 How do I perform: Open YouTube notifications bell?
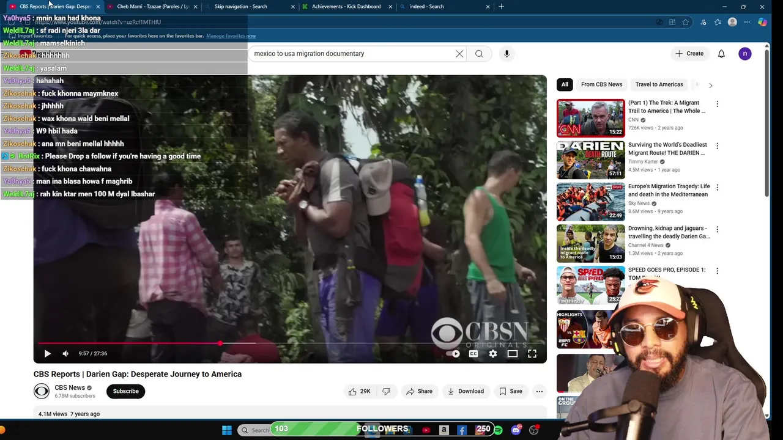click(x=721, y=54)
